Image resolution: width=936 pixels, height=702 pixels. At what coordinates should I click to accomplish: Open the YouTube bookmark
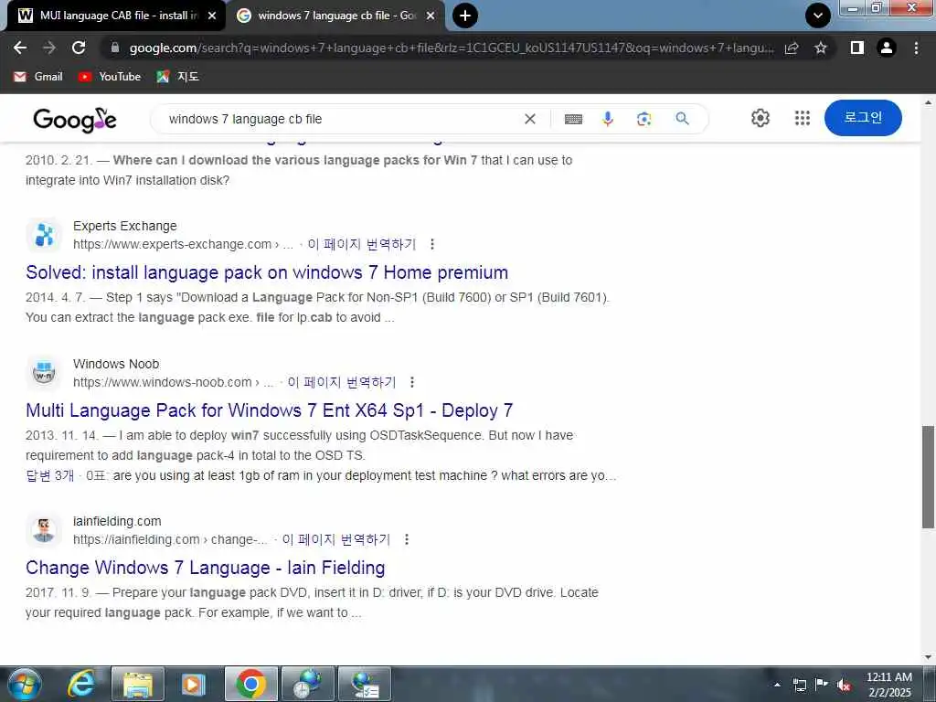click(x=110, y=77)
